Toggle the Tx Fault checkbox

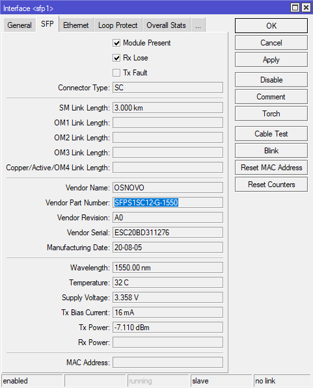116,73
